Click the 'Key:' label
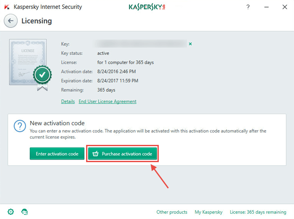The image size is (294, 219). coord(65,44)
